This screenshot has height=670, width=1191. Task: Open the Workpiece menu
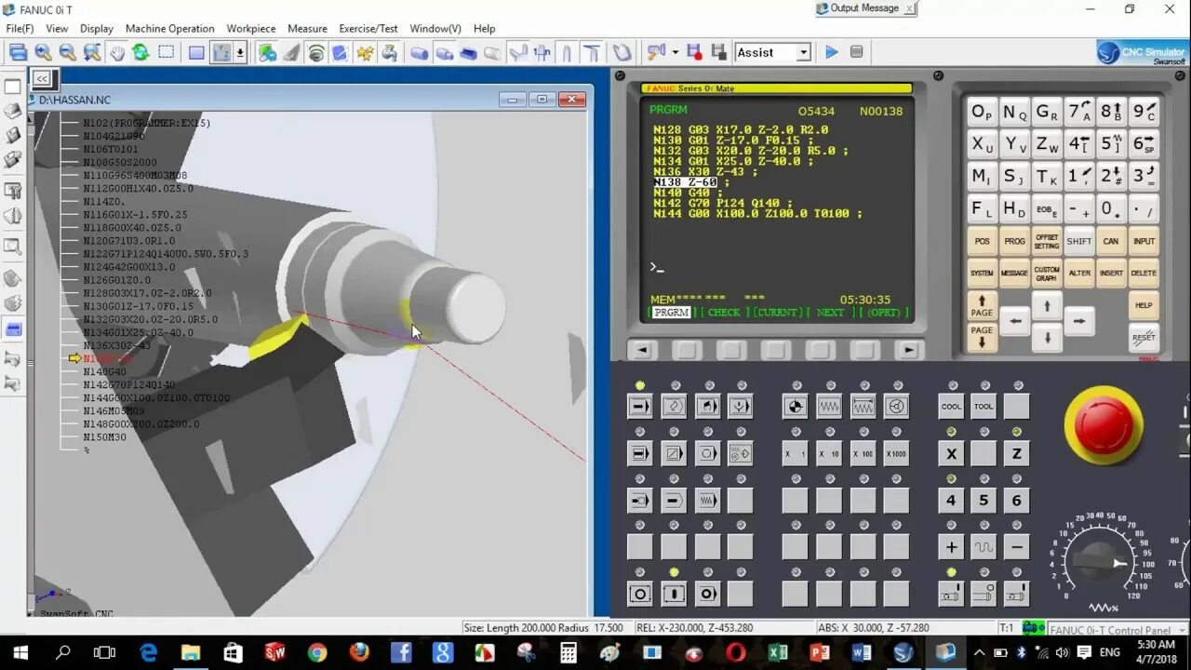tap(251, 29)
